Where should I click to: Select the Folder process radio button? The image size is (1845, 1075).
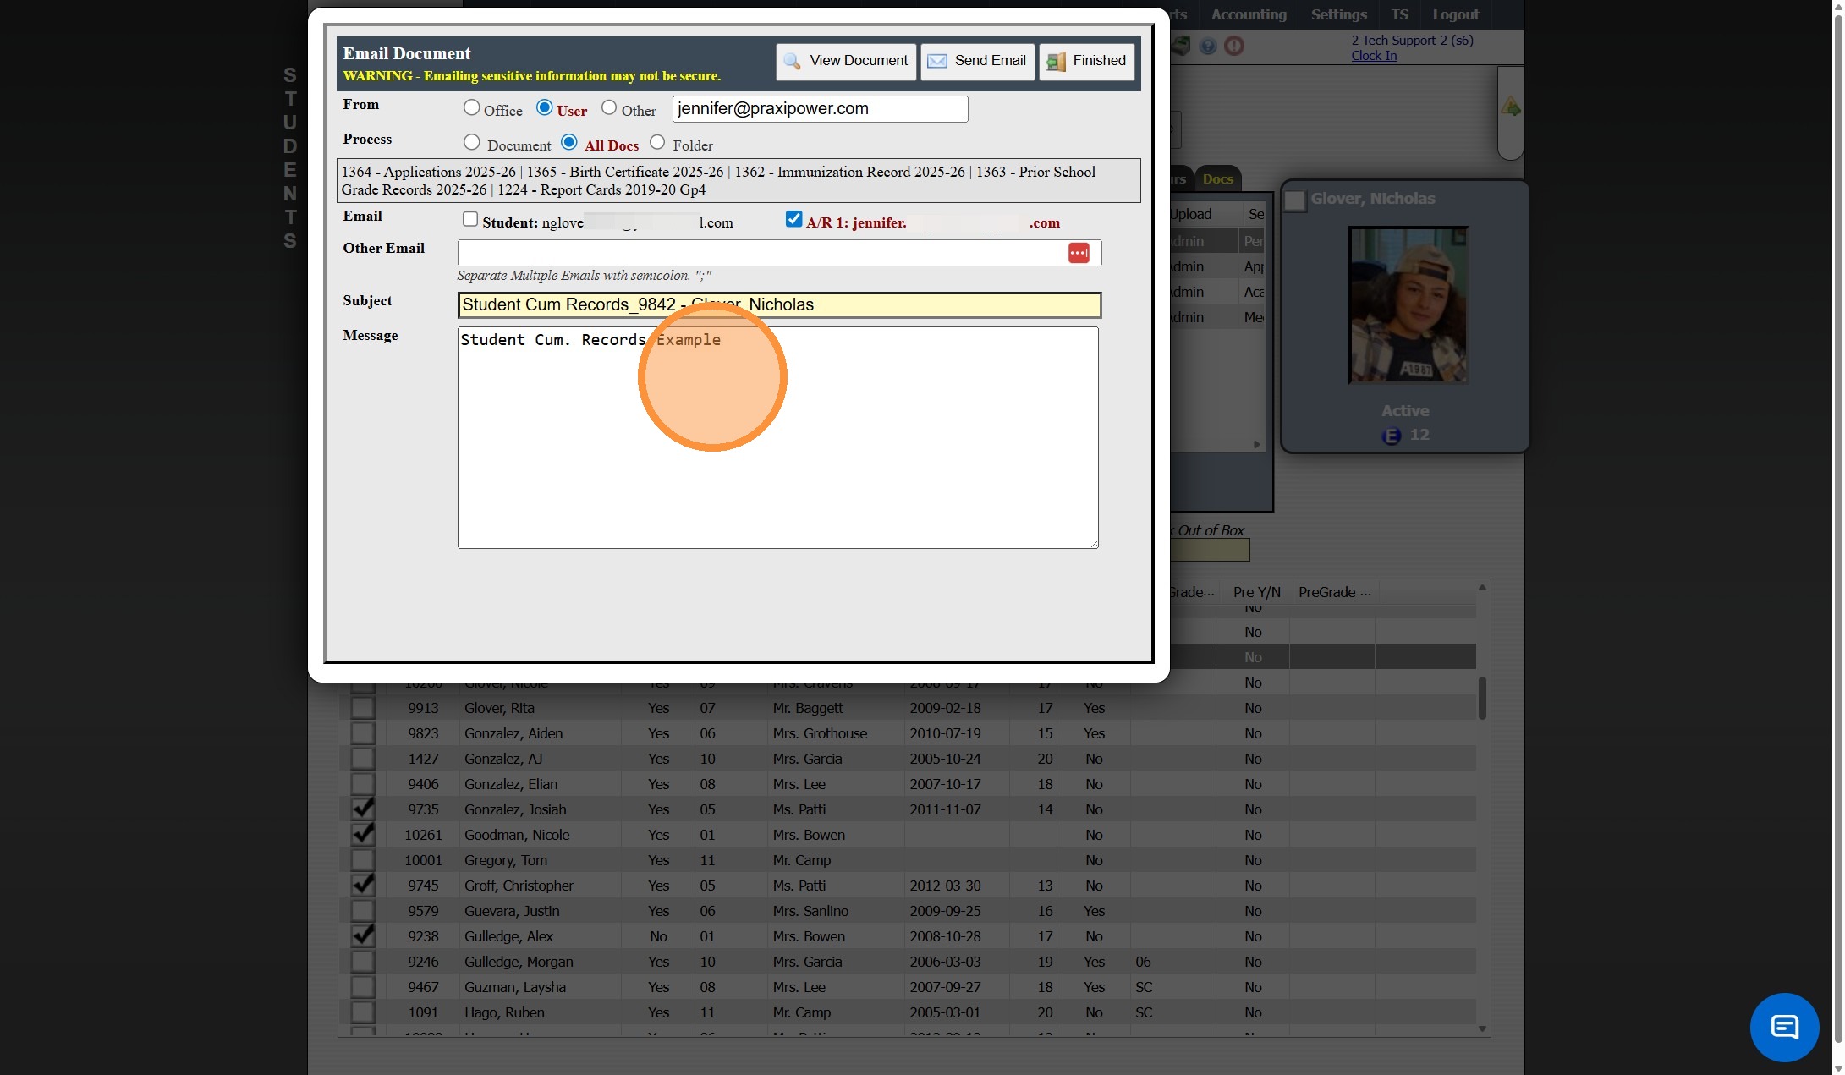[x=657, y=143]
